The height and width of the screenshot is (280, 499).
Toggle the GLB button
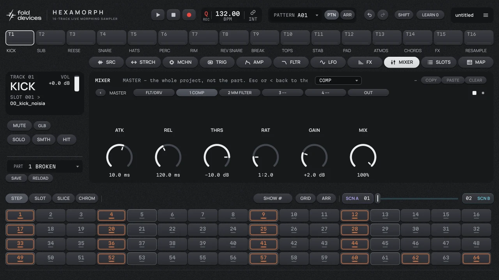click(42, 126)
